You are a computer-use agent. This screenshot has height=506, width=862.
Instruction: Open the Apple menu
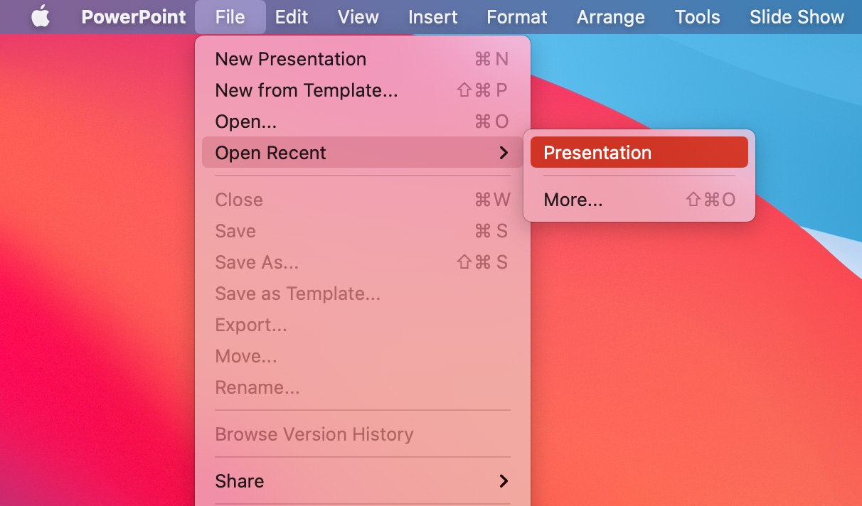(41, 17)
